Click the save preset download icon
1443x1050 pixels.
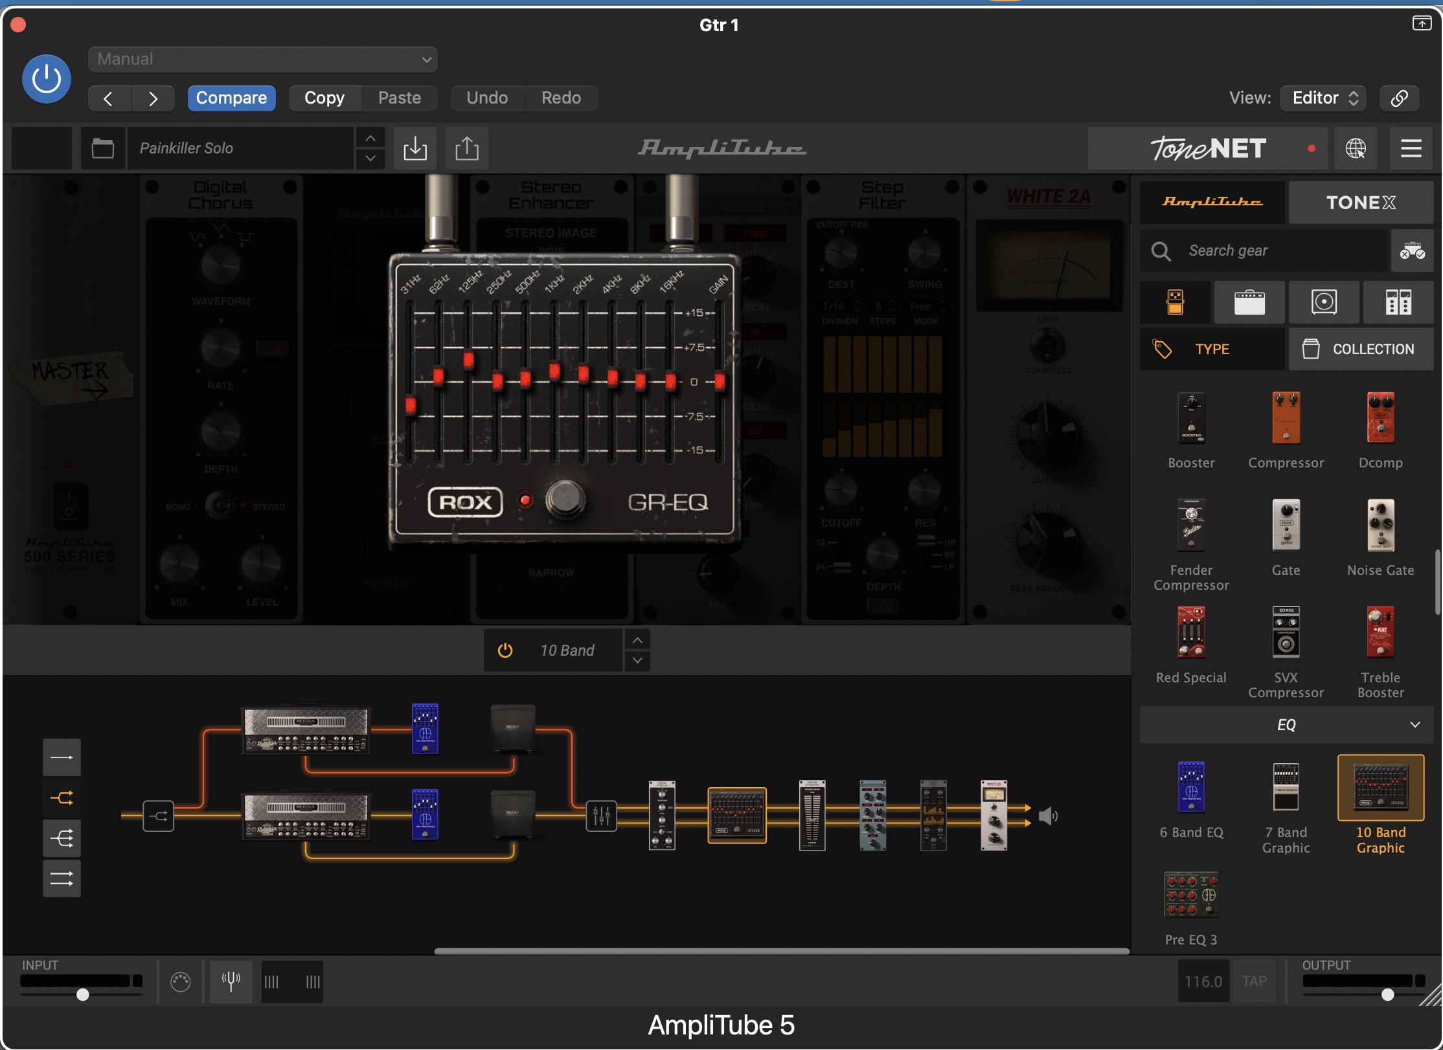click(x=415, y=149)
